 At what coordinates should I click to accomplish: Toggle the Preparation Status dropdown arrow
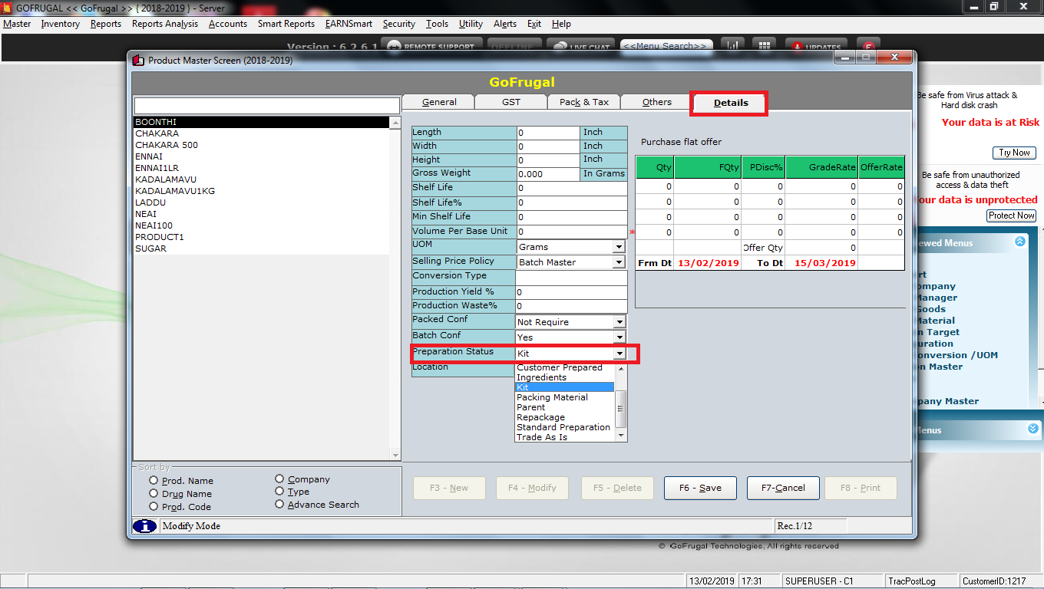(x=619, y=354)
